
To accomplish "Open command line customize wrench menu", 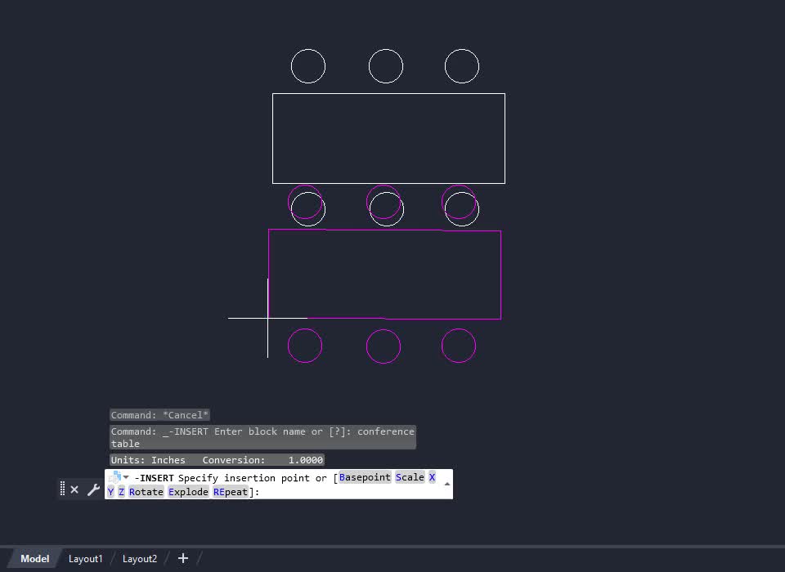I will point(93,489).
